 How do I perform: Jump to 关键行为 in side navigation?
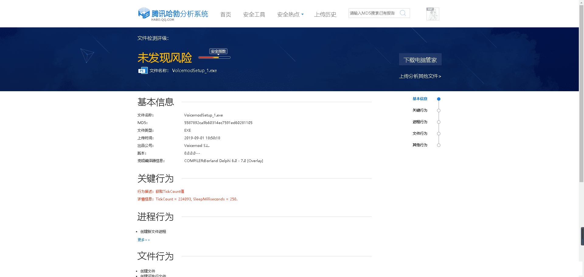pos(420,110)
